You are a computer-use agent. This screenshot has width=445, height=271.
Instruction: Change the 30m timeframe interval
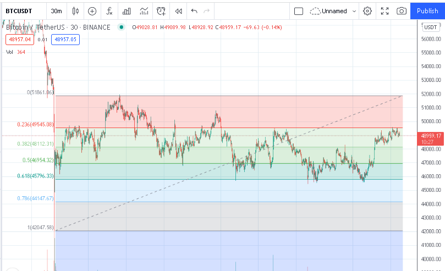coord(56,11)
